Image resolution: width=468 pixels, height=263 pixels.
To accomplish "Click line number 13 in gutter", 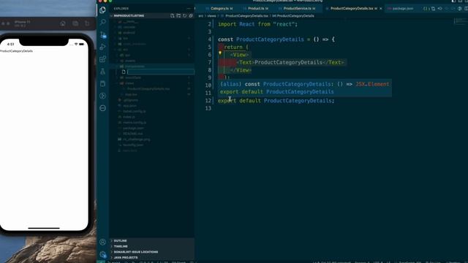I will pos(208,108).
